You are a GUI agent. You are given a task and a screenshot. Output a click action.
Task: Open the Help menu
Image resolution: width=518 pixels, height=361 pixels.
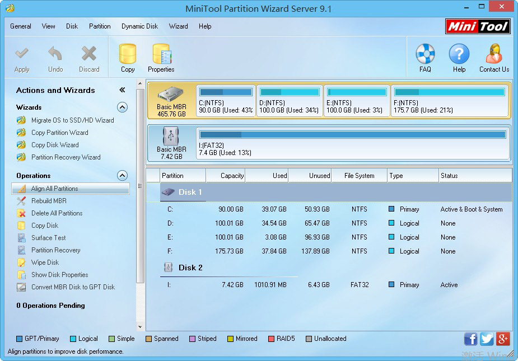(x=205, y=26)
